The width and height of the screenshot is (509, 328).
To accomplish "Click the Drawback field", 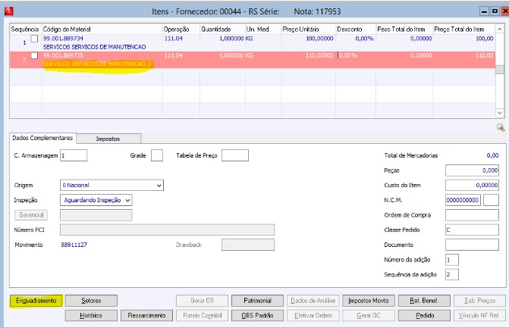I will tap(248, 245).
